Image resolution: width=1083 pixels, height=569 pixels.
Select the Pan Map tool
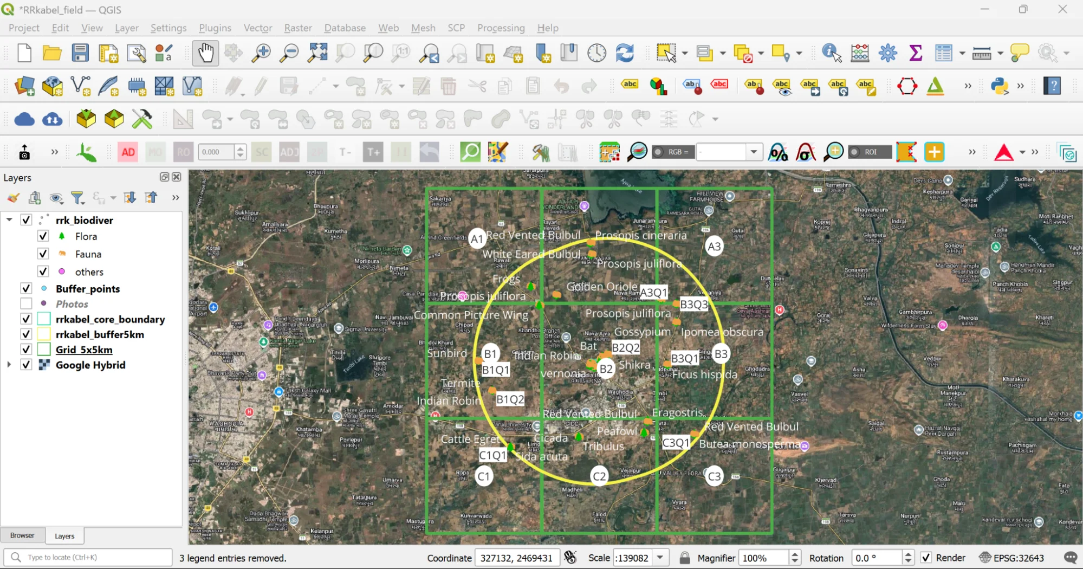pyautogui.click(x=205, y=53)
